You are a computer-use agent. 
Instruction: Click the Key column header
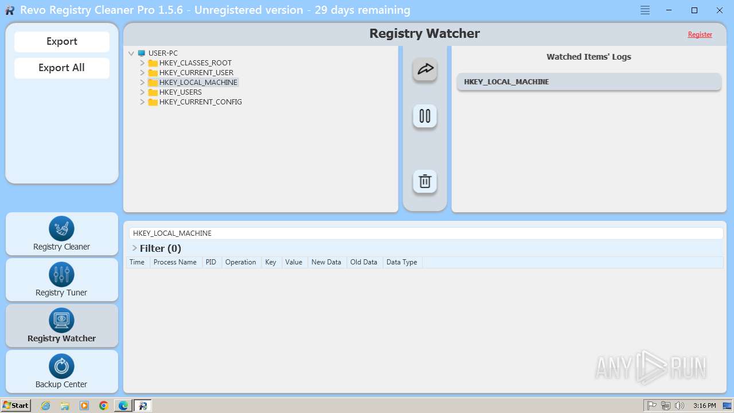tap(271, 262)
